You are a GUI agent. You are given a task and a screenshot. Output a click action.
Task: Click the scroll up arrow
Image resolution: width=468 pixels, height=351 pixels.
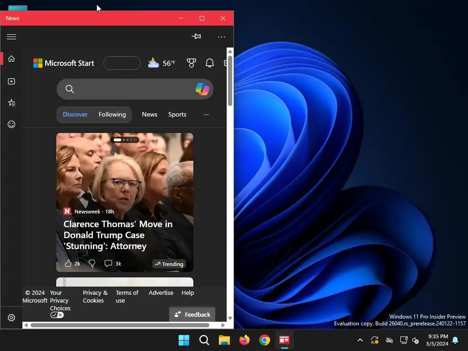230,51
